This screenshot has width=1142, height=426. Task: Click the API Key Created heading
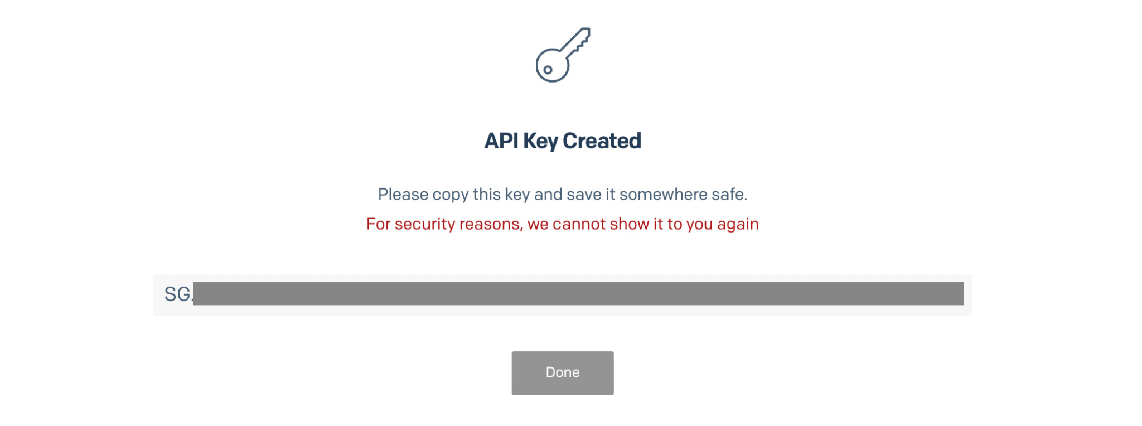(x=562, y=141)
